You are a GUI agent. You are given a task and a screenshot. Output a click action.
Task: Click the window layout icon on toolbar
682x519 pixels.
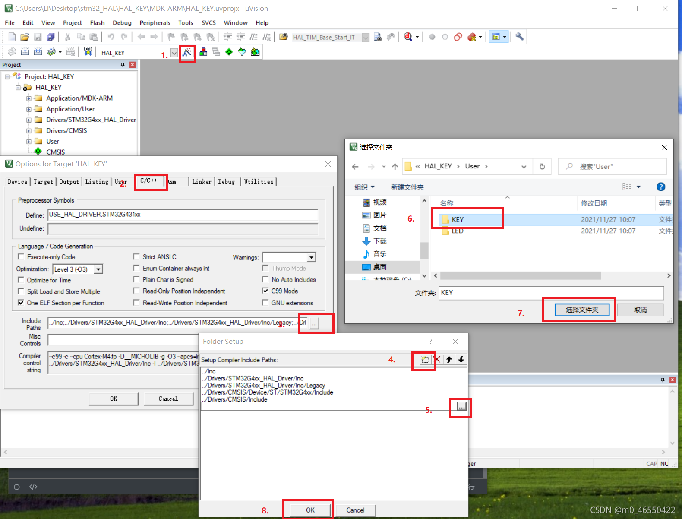(x=496, y=37)
